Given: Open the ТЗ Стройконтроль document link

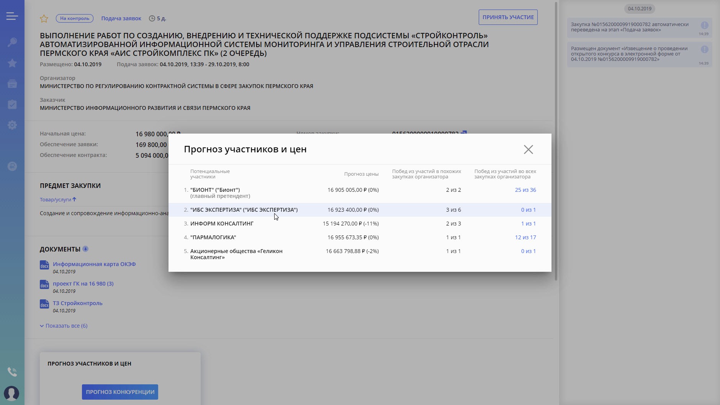Looking at the screenshot, I should pyautogui.click(x=78, y=303).
